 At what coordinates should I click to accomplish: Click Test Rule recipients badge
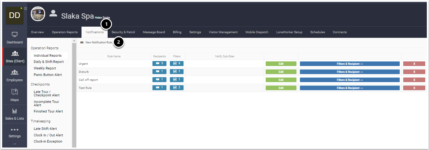[159, 88]
